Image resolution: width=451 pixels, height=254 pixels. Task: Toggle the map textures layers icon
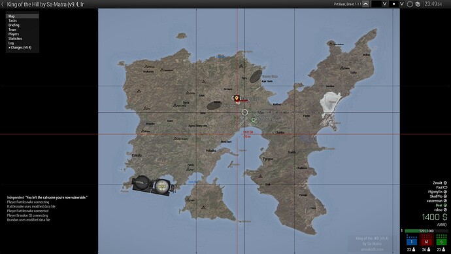pos(418,4)
